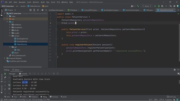Click Project panel horizontal scrollbar
The width and height of the screenshot is (180, 101).
pyautogui.click(x=22, y=67)
